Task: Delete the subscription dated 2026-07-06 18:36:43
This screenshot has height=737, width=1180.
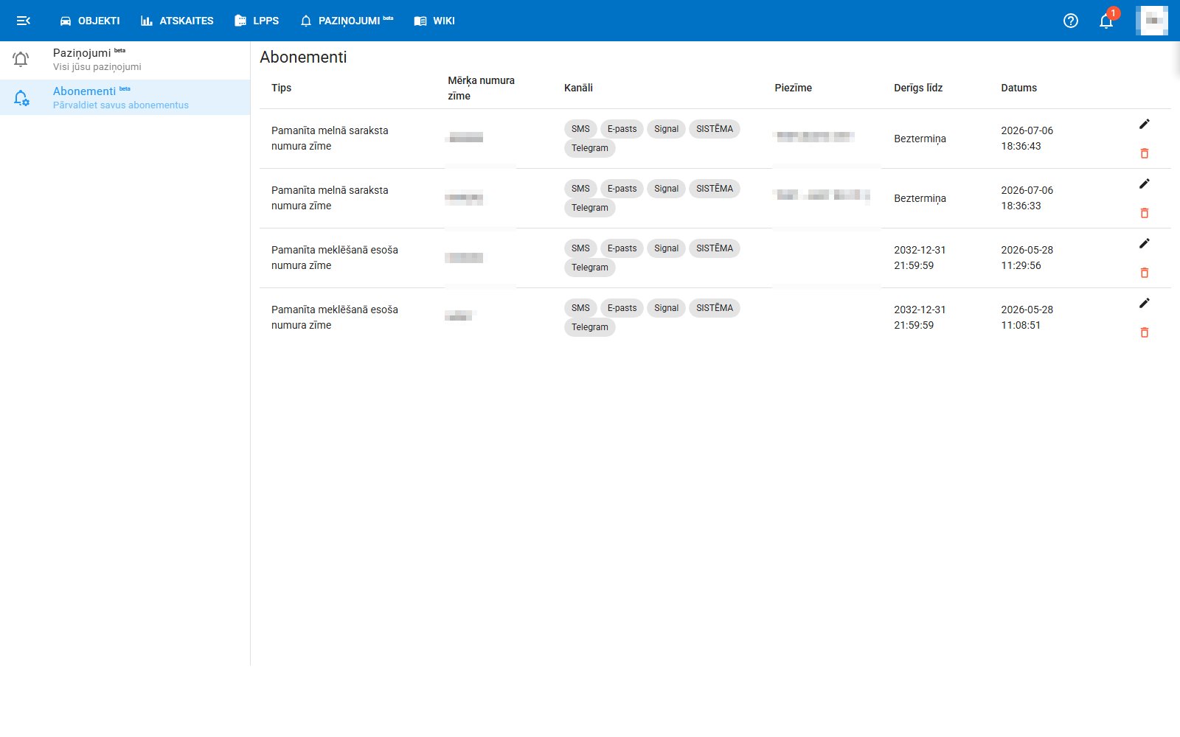Action: coord(1145,153)
